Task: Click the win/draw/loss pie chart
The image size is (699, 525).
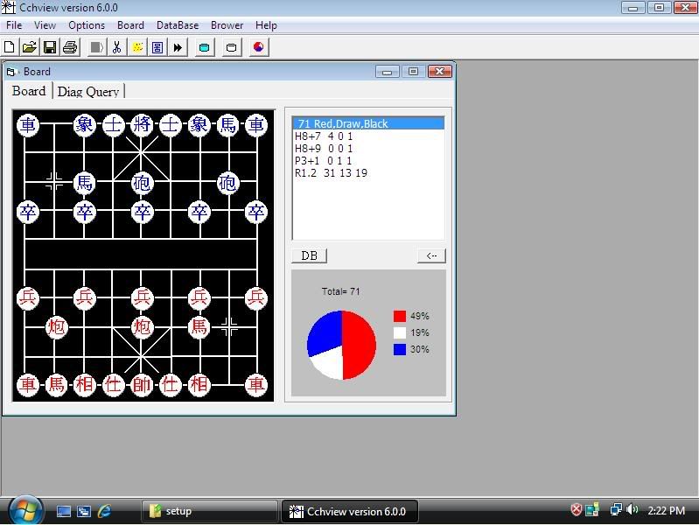Action: coord(341,346)
